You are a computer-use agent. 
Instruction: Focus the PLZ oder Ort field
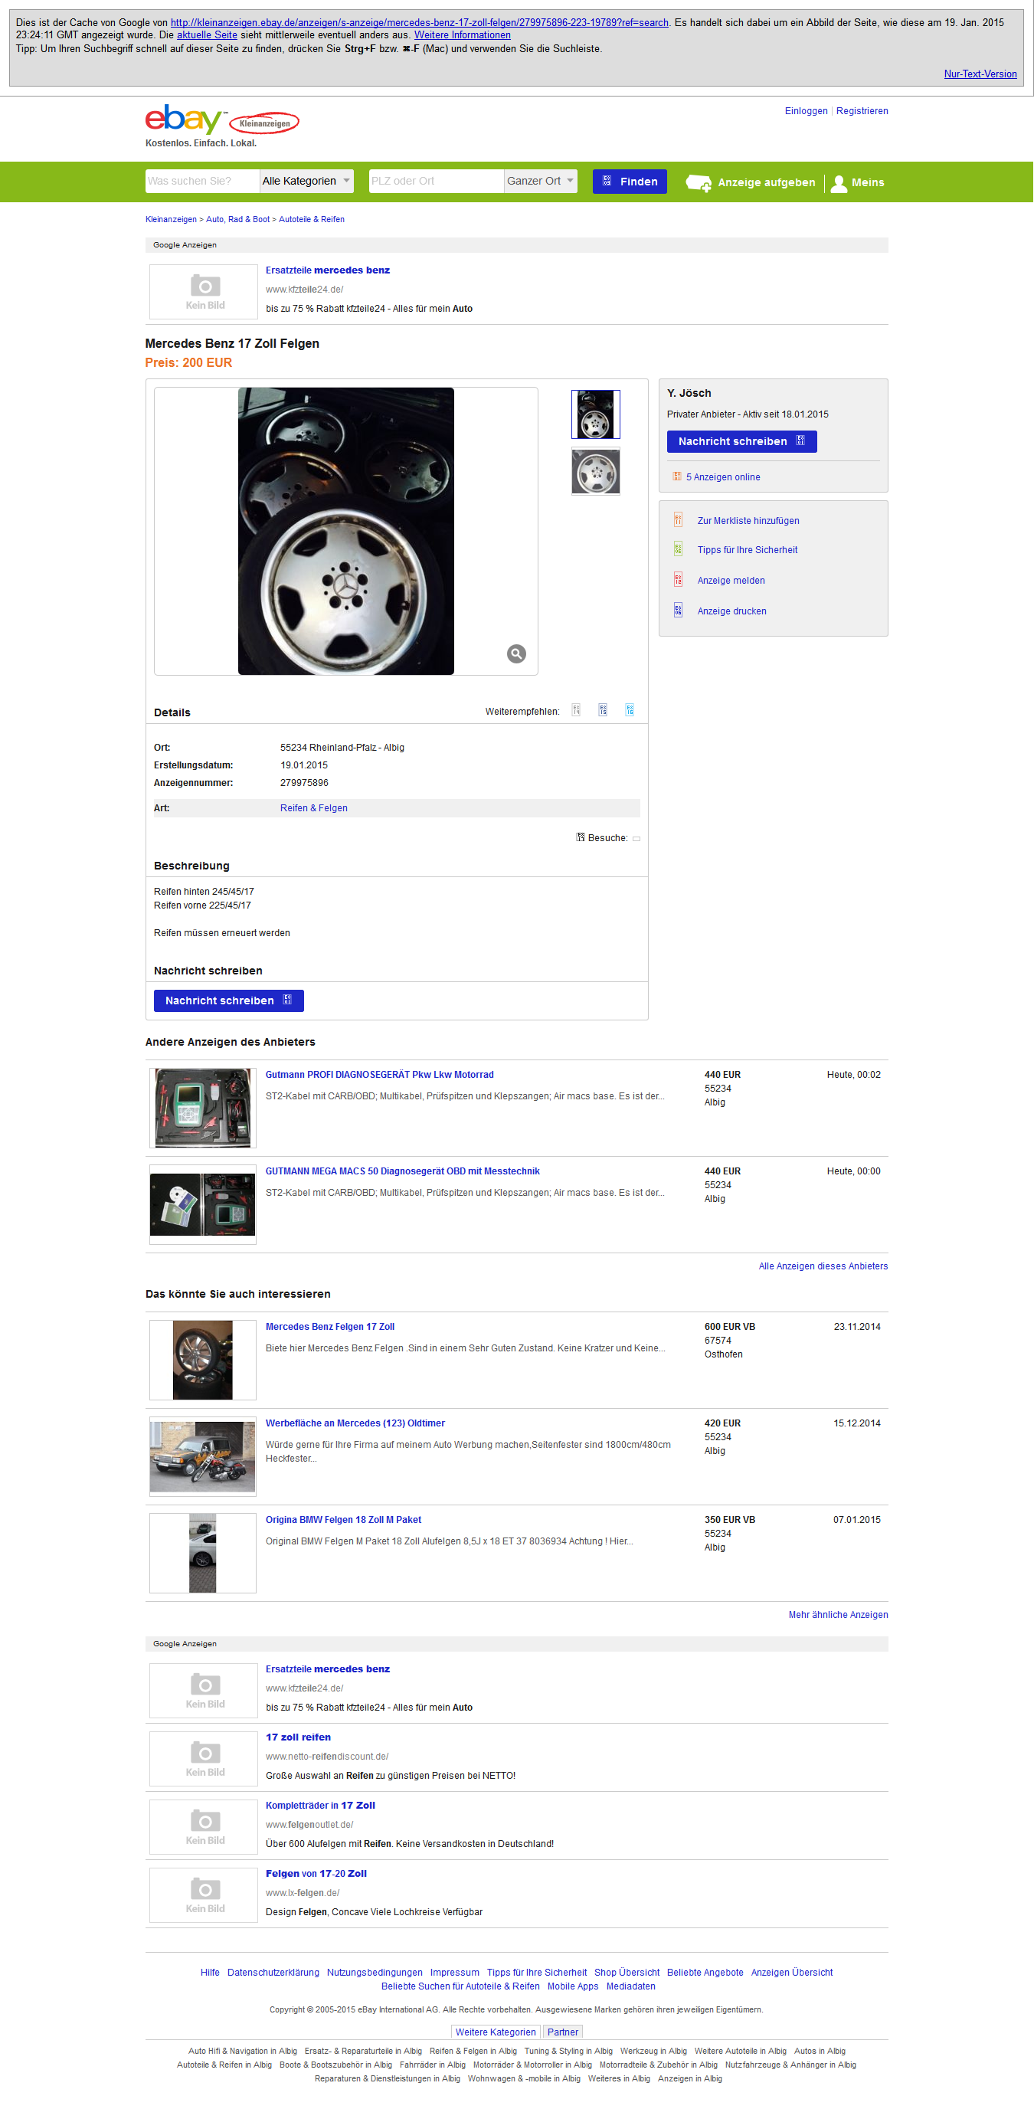pos(437,181)
